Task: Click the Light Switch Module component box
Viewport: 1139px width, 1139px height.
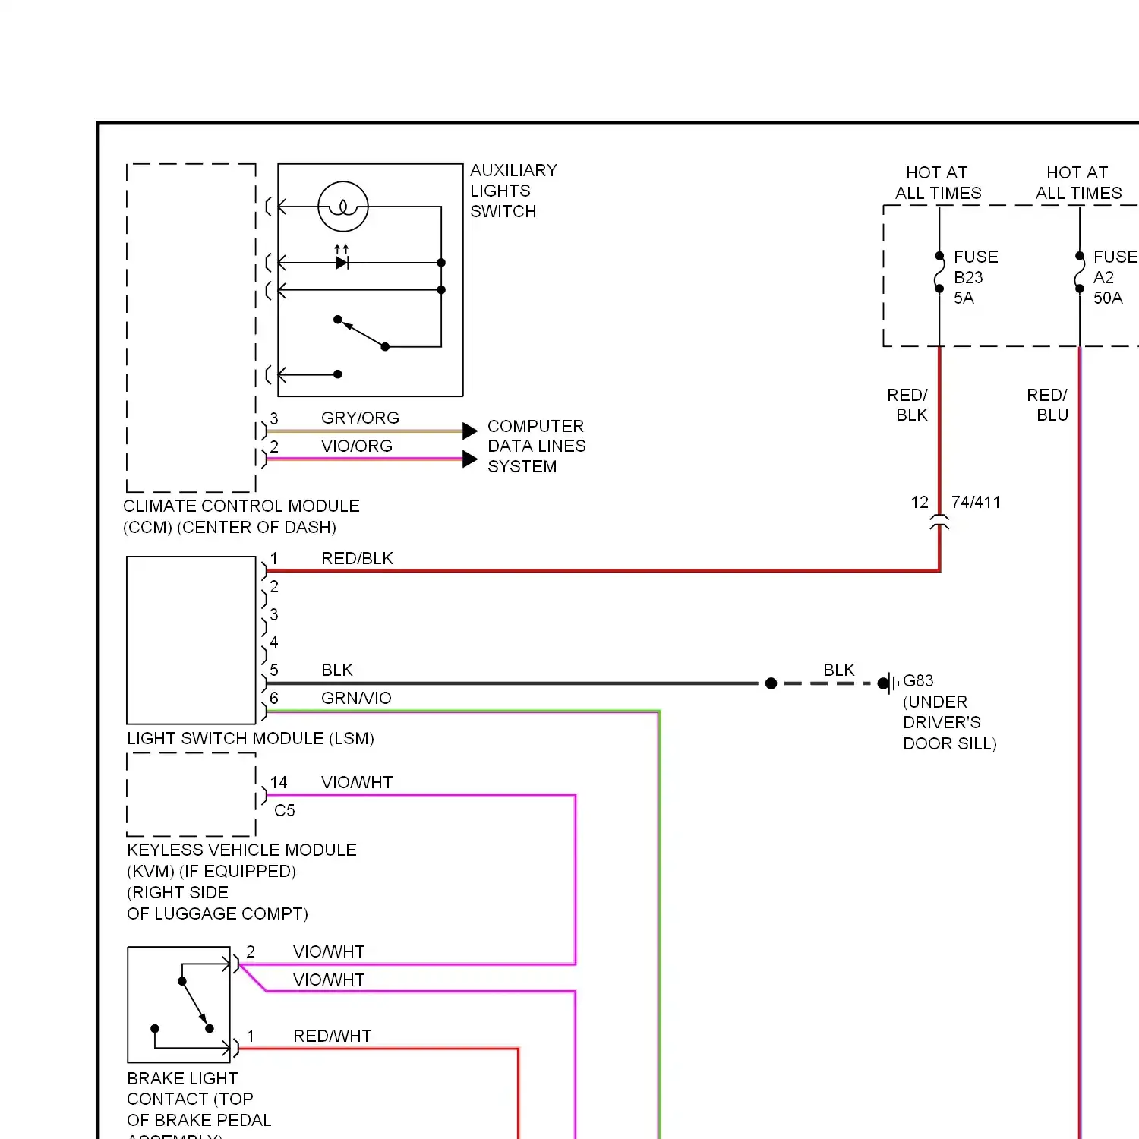Action: (191, 640)
